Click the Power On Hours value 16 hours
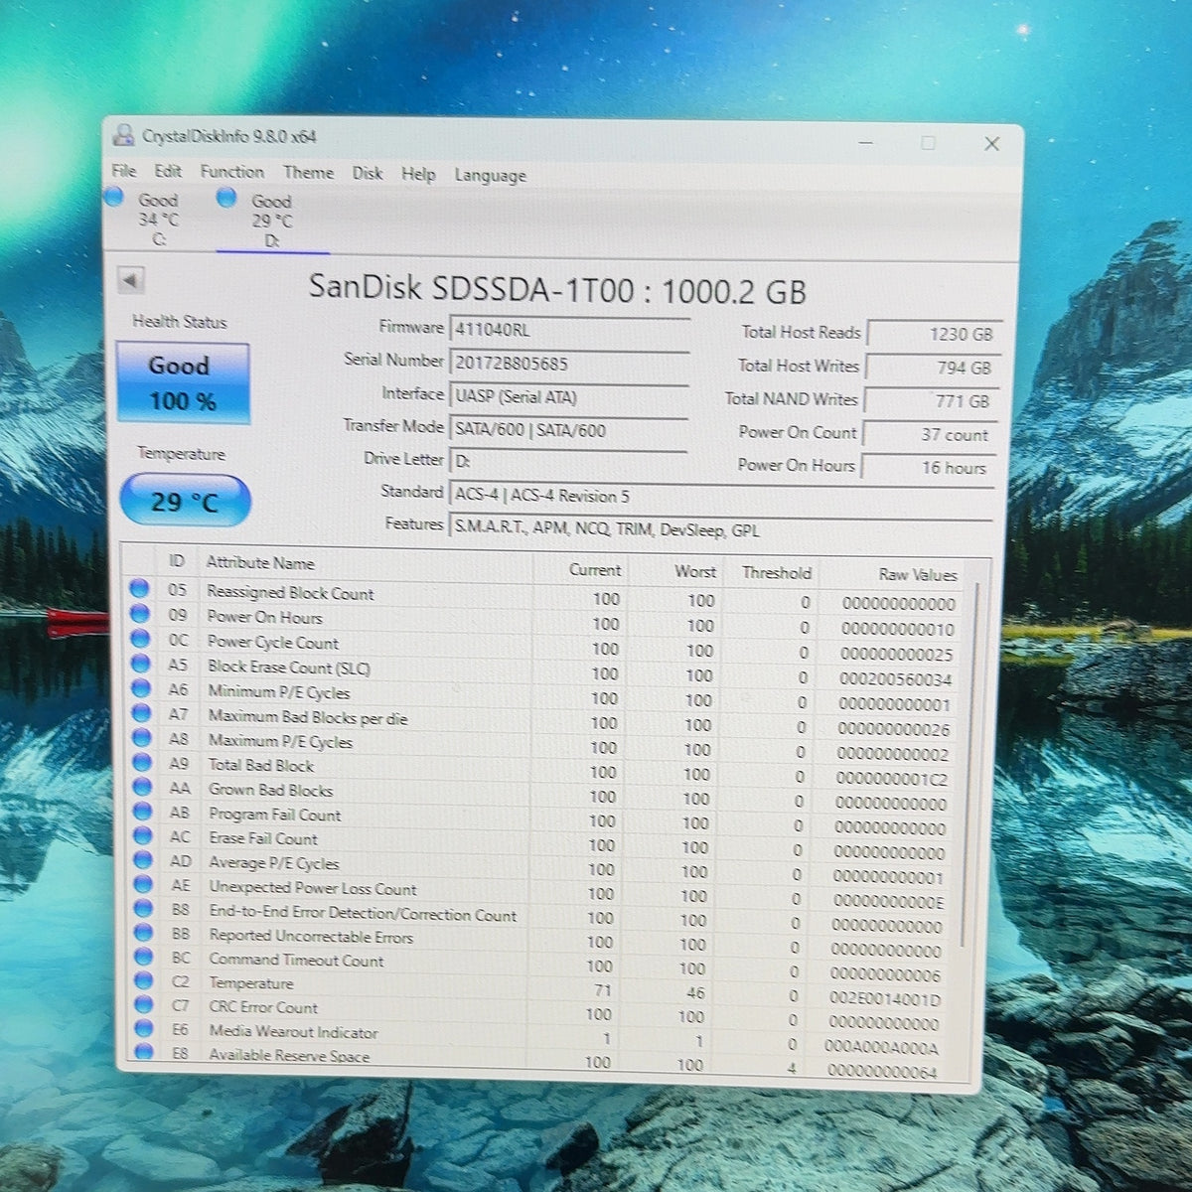 [927, 468]
